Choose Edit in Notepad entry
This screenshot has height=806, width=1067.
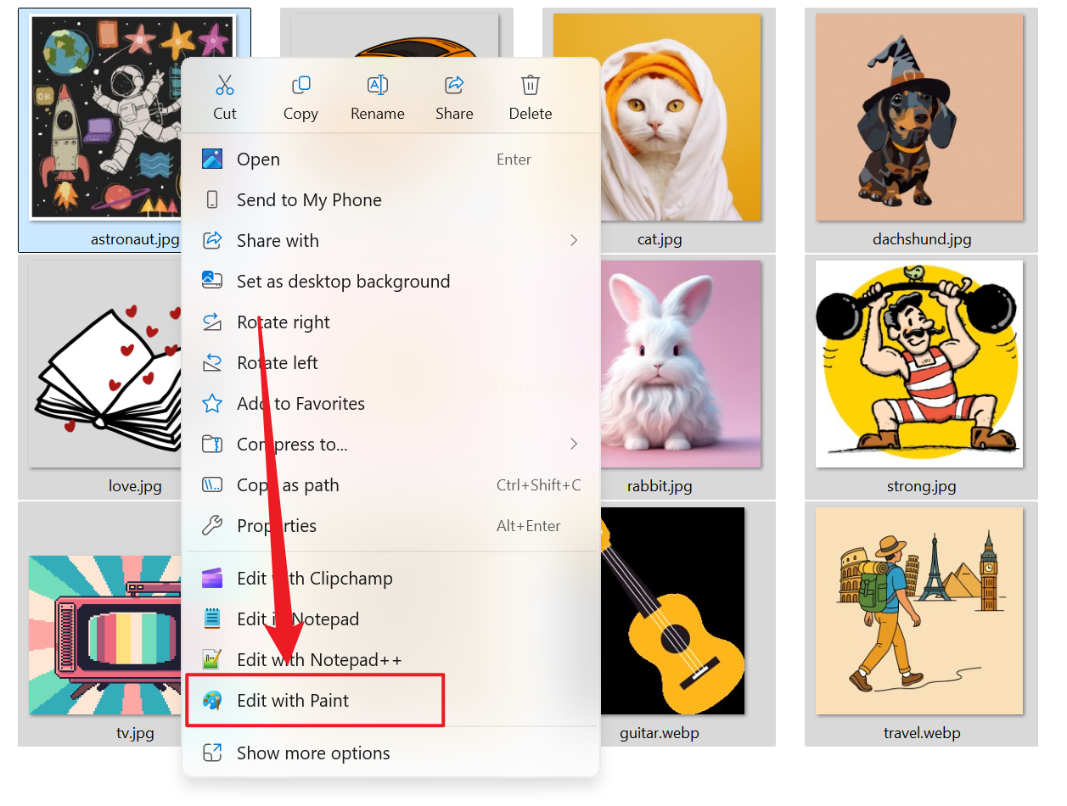point(391,618)
